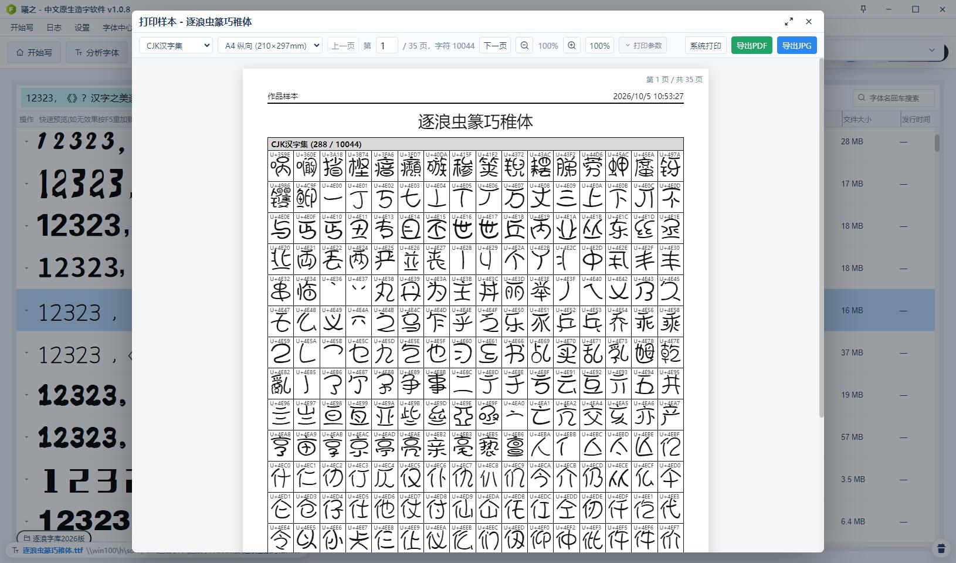Click the U+4EBA glyph cell
Image resolution: width=956 pixels, height=563 pixels.
point(540,445)
